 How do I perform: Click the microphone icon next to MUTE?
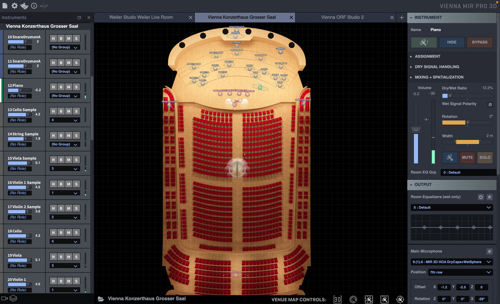click(449, 157)
